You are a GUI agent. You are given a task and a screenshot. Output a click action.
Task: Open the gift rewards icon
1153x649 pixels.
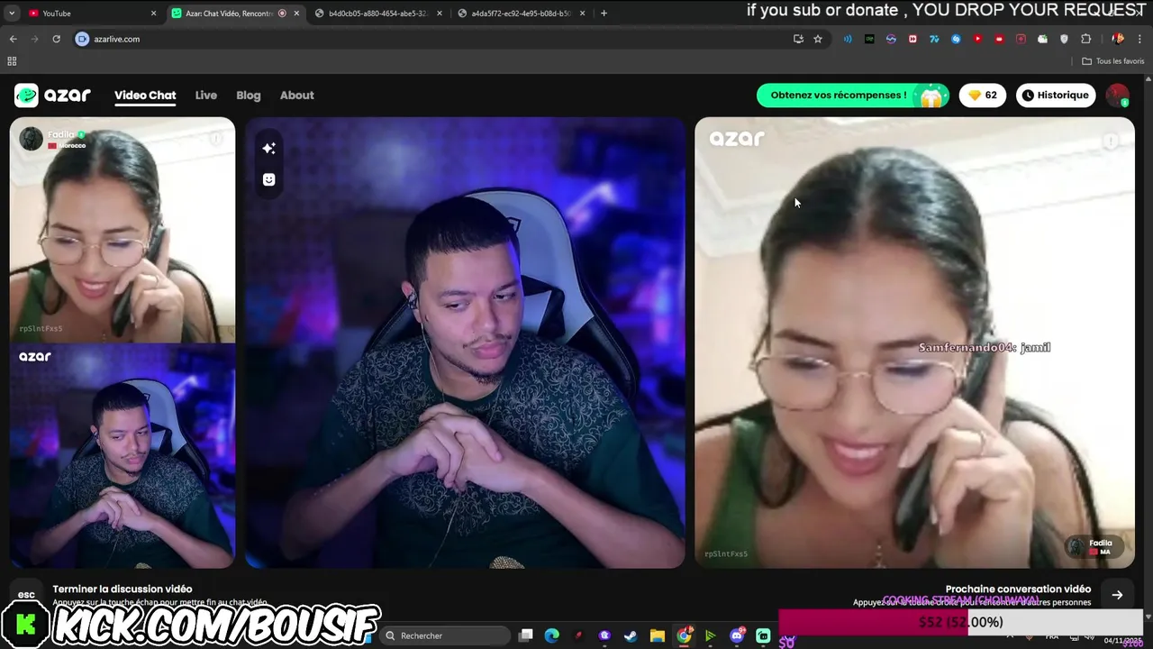tap(931, 96)
